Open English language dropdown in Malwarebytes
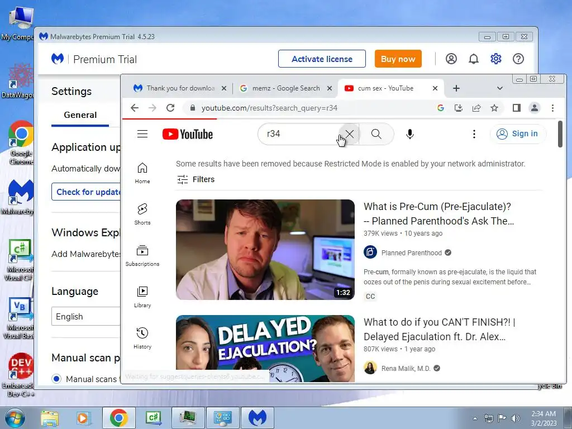The image size is (572, 429). pyautogui.click(x=85, y=316)
